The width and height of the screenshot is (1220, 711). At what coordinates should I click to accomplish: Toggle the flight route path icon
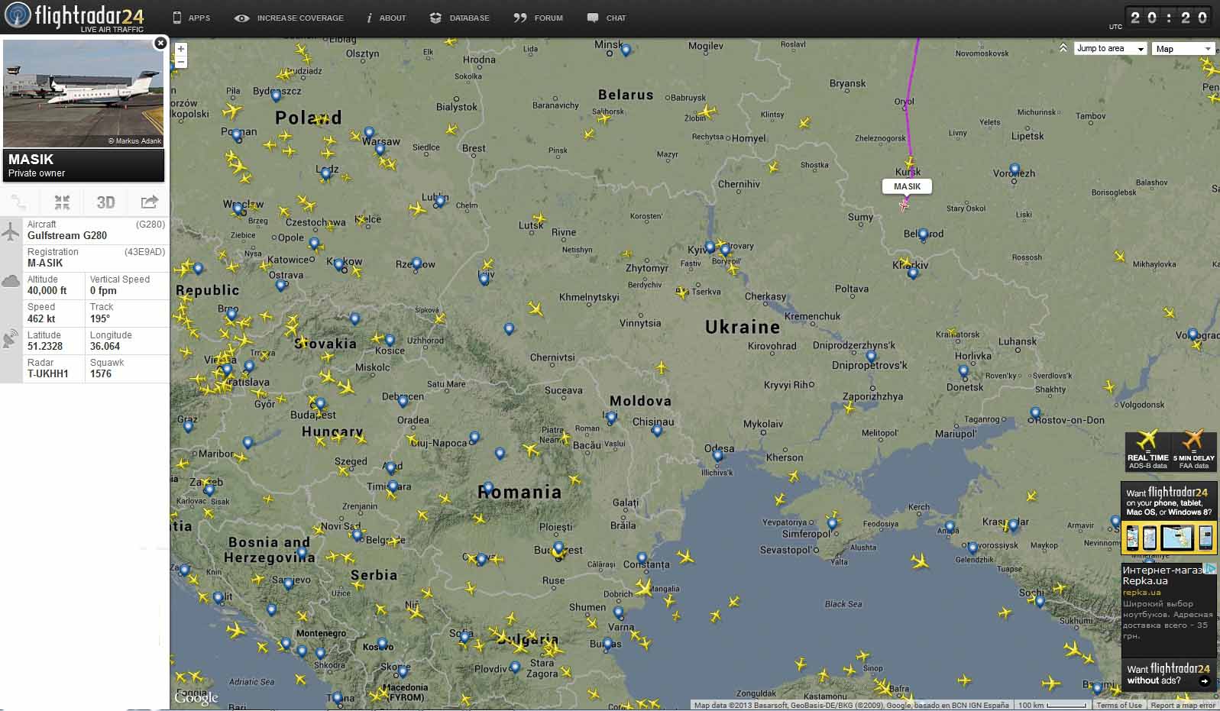point(19,202)
